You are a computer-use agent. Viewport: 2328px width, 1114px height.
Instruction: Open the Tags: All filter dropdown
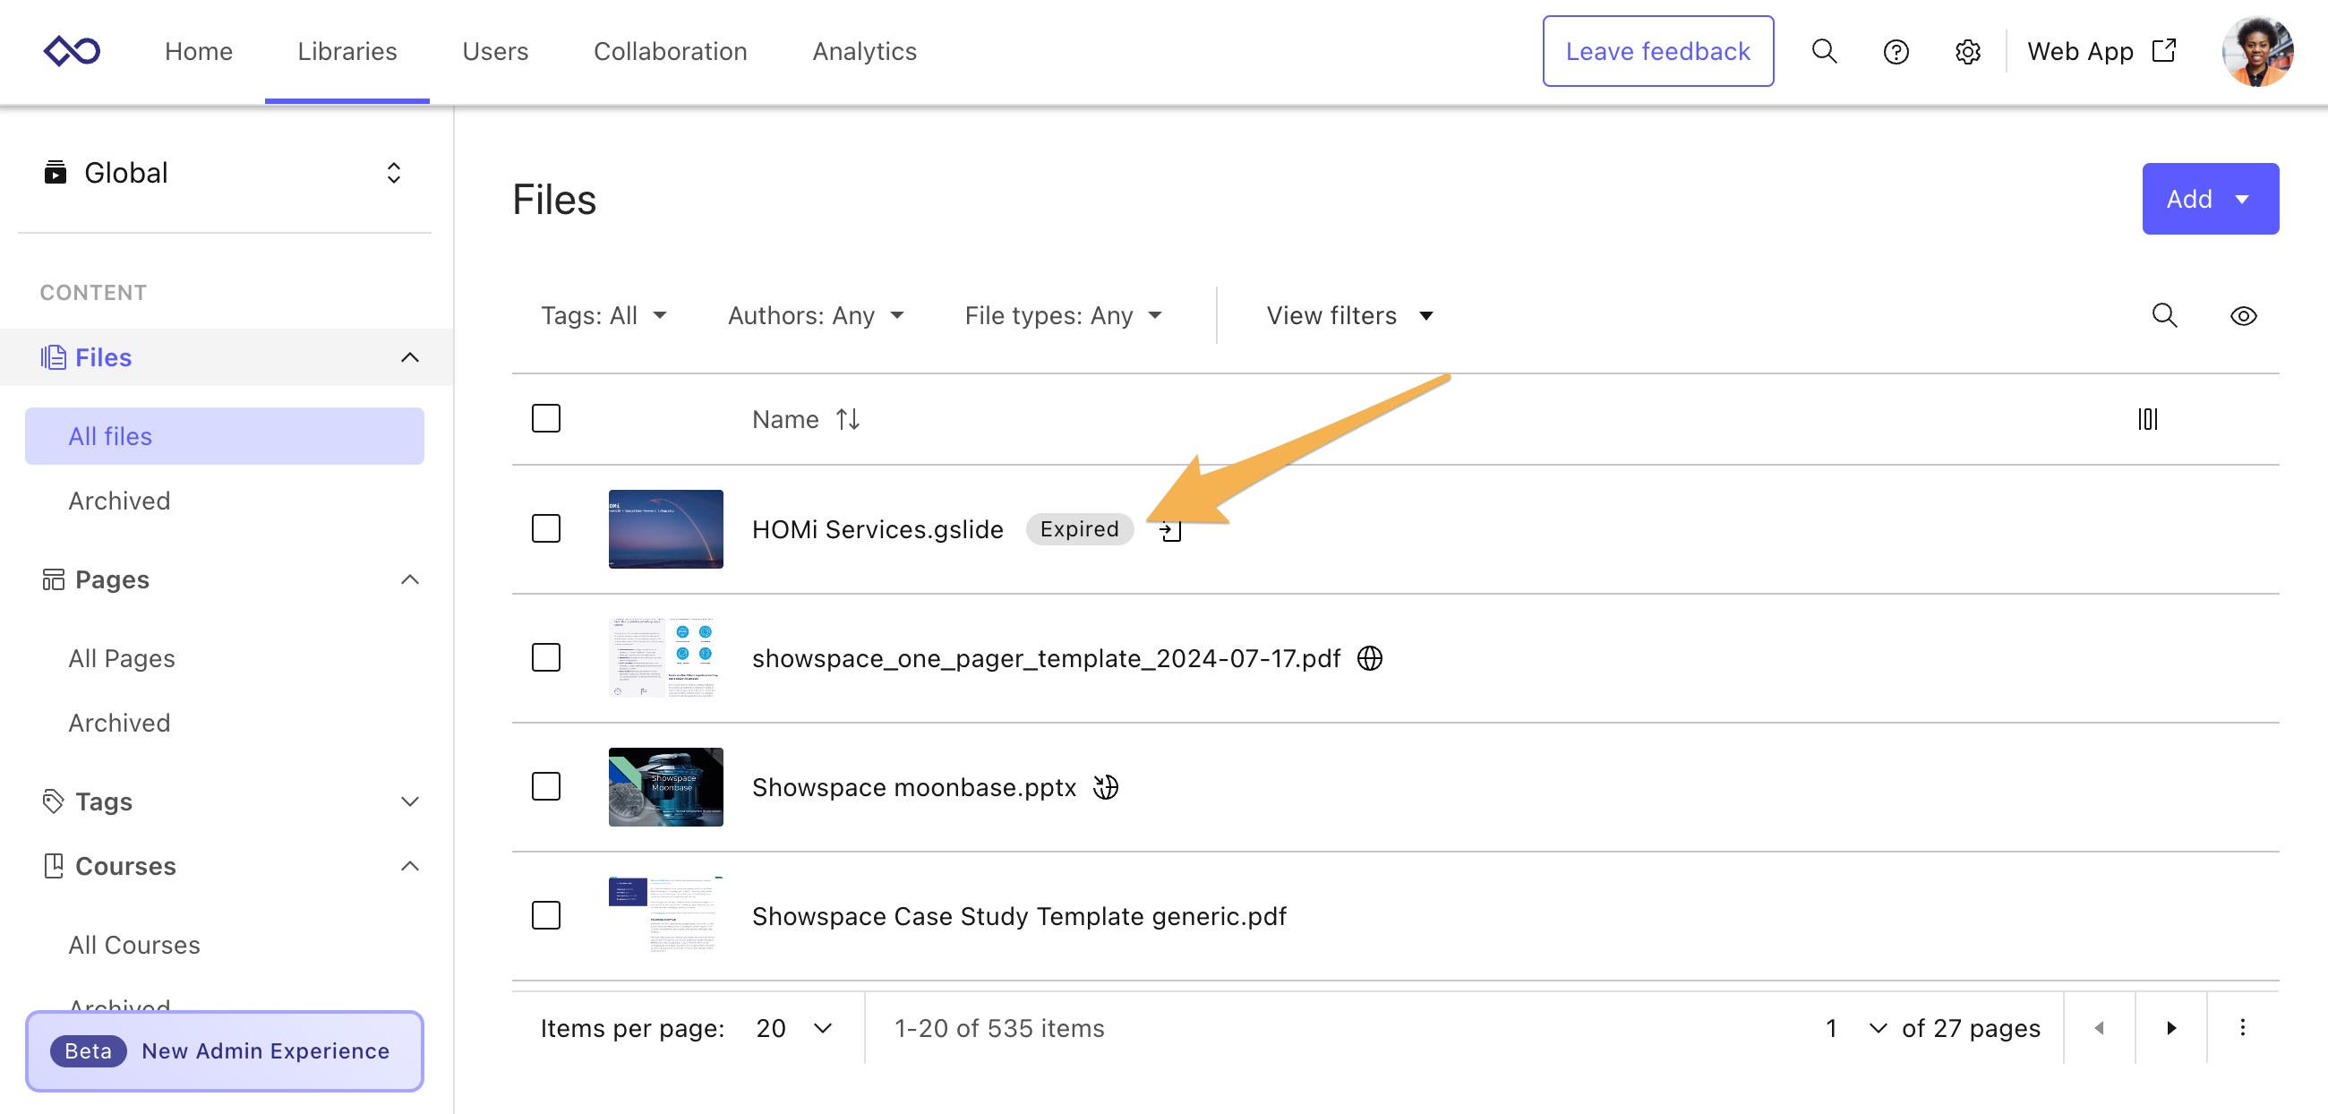603,315
